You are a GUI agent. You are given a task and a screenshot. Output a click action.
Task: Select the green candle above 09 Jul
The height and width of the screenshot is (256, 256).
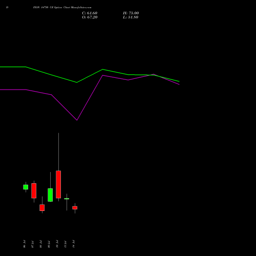pyautogui.click(x=50, y=195)
